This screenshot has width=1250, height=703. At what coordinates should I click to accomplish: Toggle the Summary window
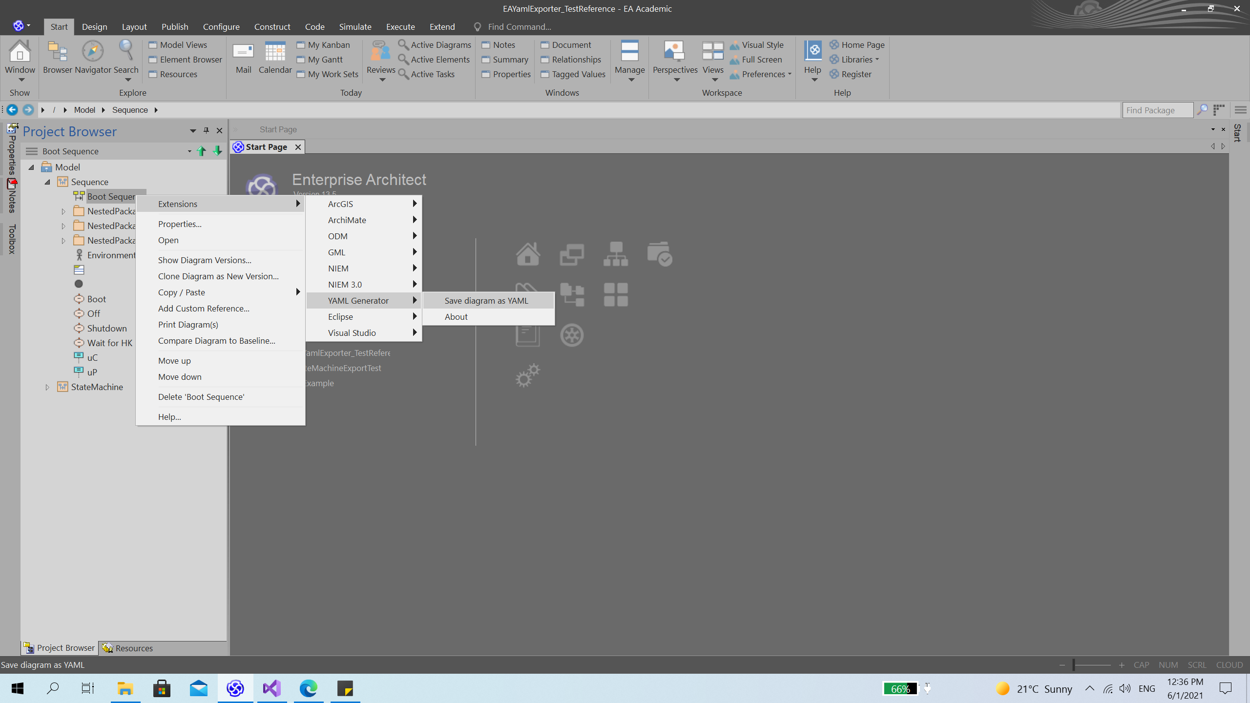pyautogui.click(x=505, y=60)
